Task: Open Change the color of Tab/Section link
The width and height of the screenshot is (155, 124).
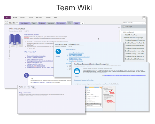Action: click(36, 66)
